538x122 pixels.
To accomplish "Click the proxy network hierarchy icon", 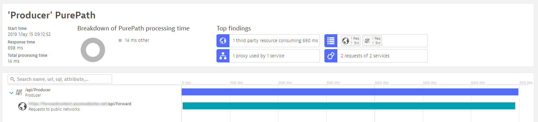I will (x=223, y=56).
